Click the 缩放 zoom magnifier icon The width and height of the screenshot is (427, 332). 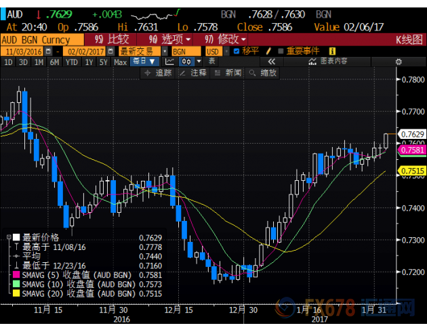253,72
